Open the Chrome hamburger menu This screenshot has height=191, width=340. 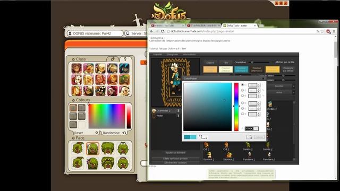334,31
